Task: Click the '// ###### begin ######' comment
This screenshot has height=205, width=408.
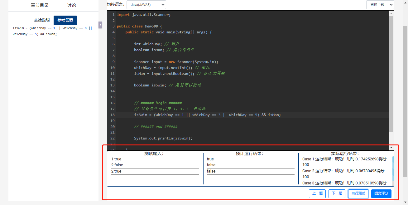Action: [x=158, y=103]
